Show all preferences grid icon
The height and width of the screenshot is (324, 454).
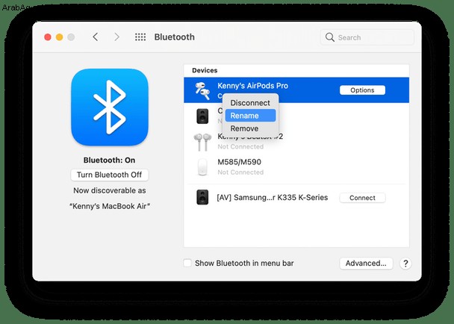click(x=140, y=37)
